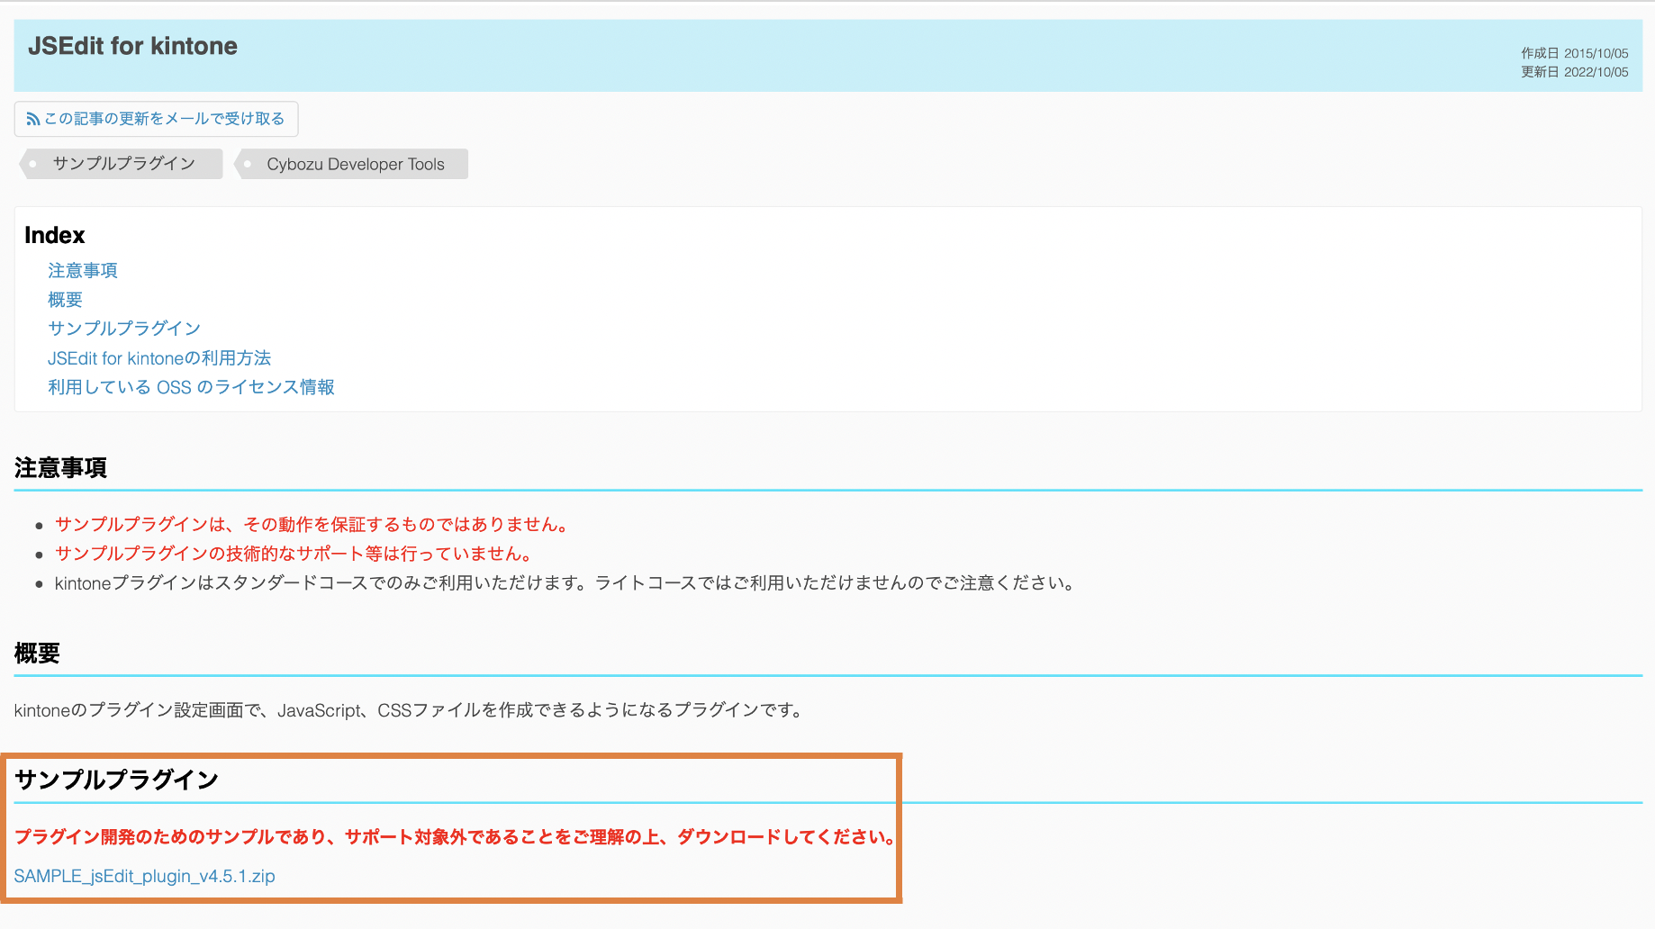Viewport: 1655px width, 929px height.
Task: Subscribe to article updates by email
Action: pos(164,119)
